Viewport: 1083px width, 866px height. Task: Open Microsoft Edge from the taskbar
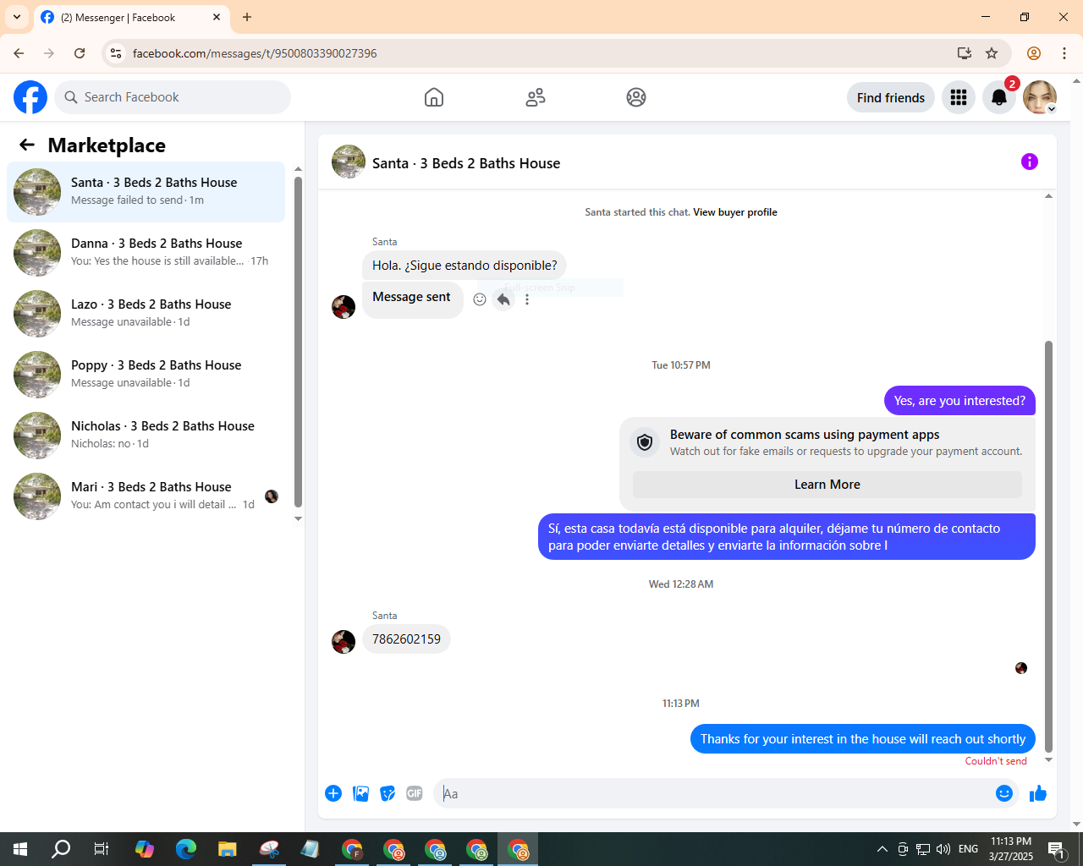(x=186, y=849)
